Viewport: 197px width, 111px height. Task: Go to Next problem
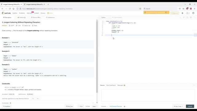[x=95, y=106]
